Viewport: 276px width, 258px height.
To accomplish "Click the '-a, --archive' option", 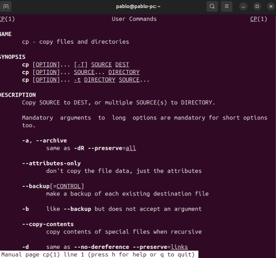I will 45,141.
